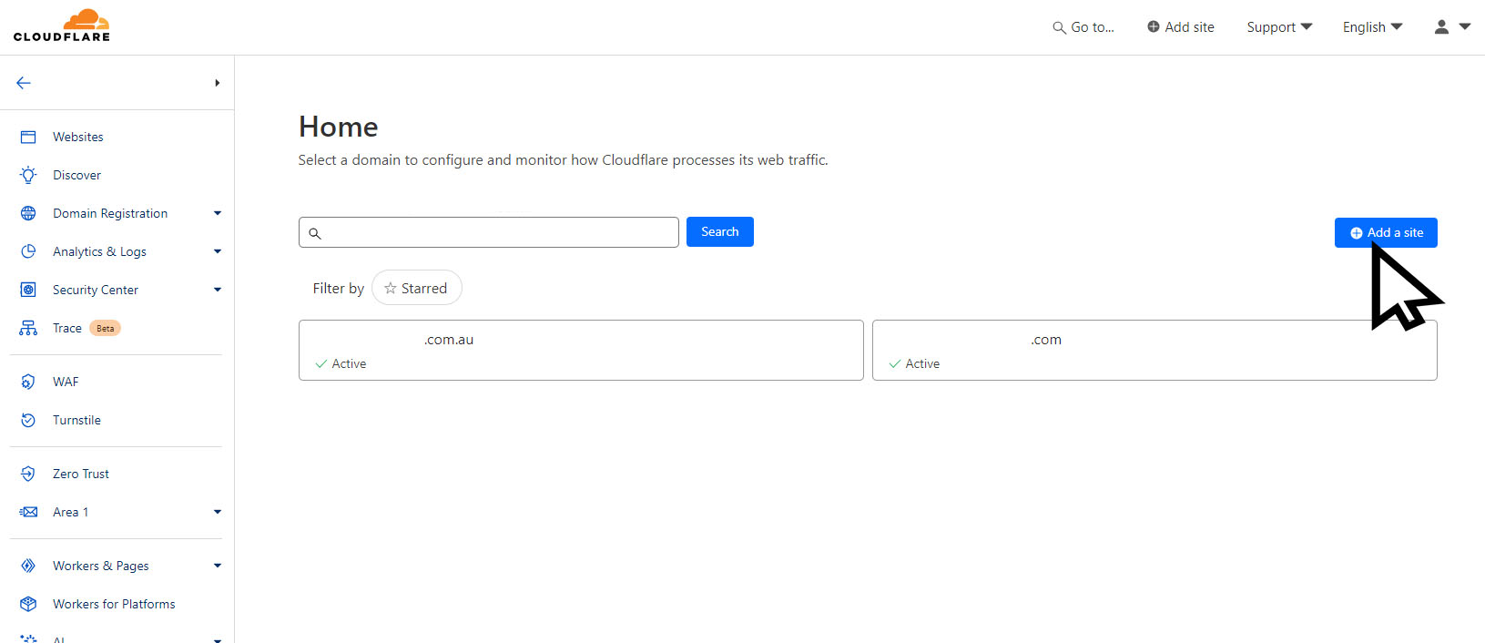The height and width of the screenshot is (643, 1485).
Task: Open the user account dropdown arrow
Action: pyautogui.click(x=1465, y=26)
